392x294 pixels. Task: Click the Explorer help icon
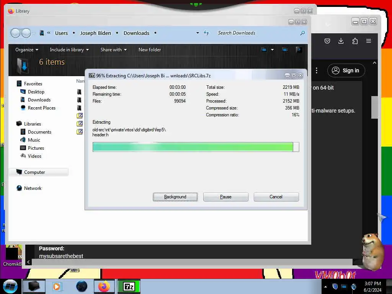(298, 50)
